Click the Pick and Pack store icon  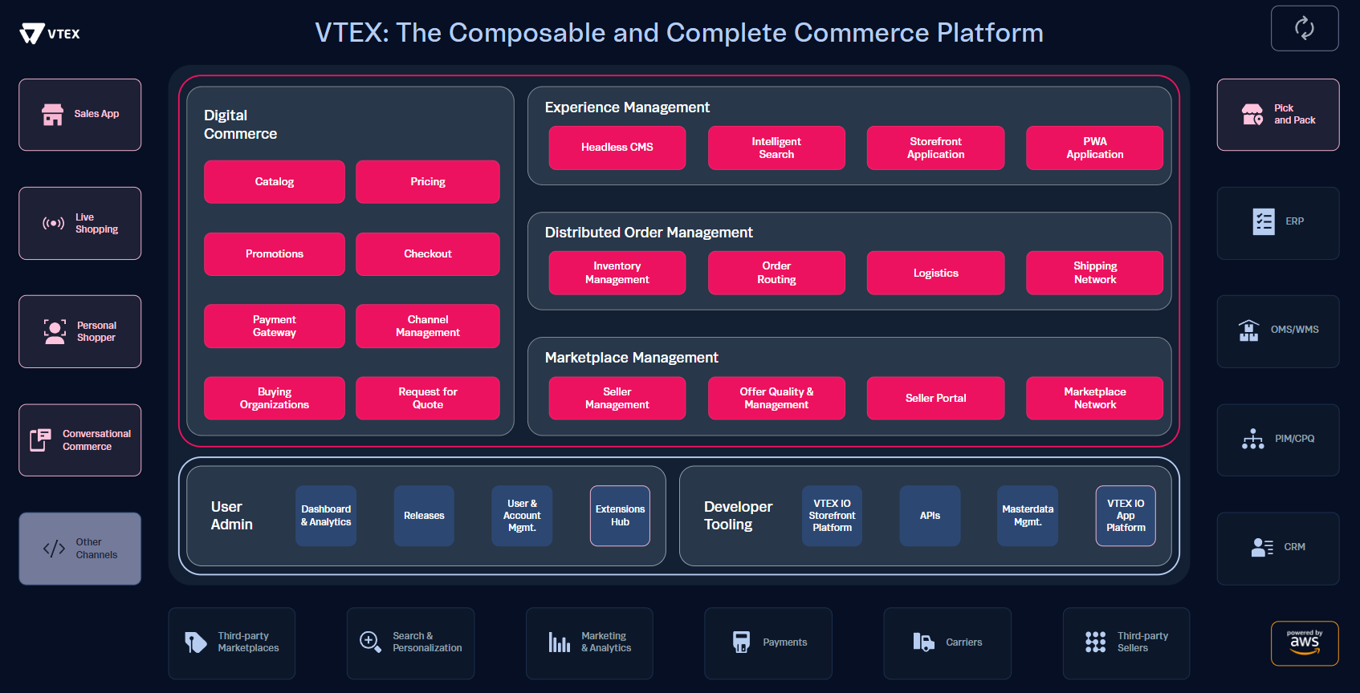point(1252,115)
